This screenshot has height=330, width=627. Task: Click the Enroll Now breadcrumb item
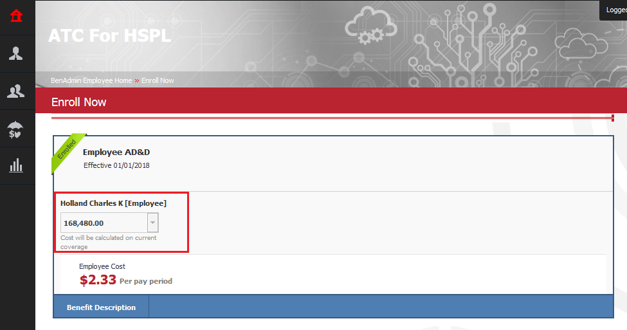click(158, 80)
